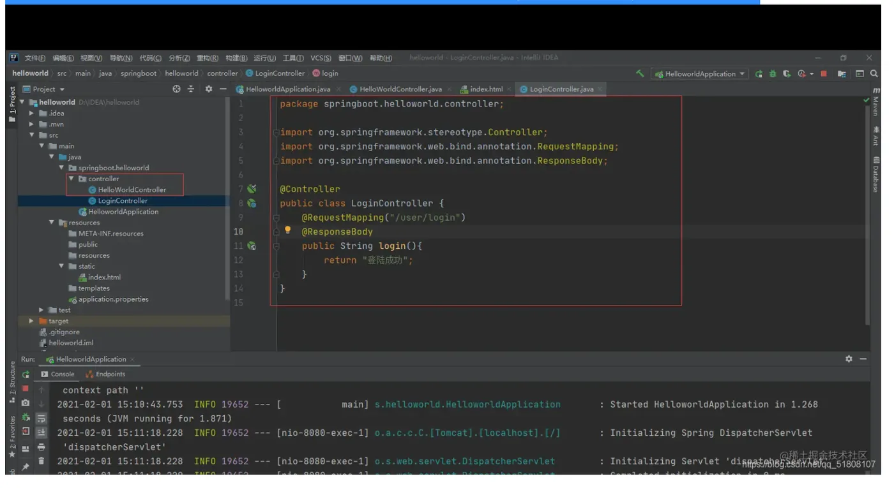This screenshot has width=894, height=488.
Task: Hide the Project panel with minus icon
Action: pos(222,89)
